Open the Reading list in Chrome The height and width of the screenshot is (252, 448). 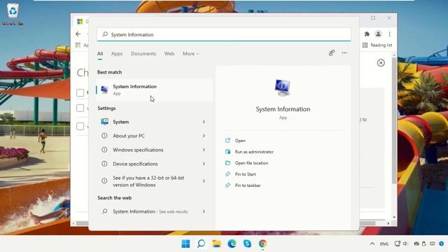(377, 45)
